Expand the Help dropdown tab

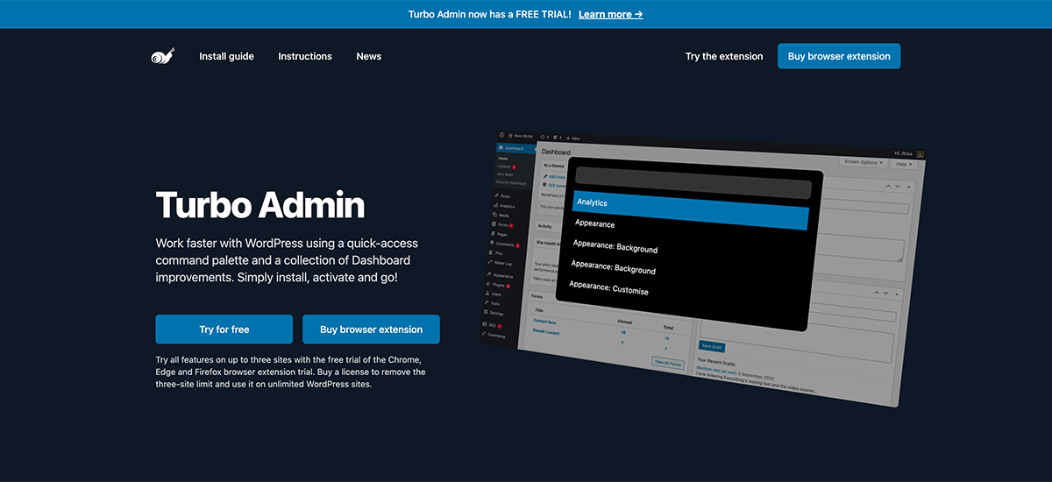(x=904, y=164)
